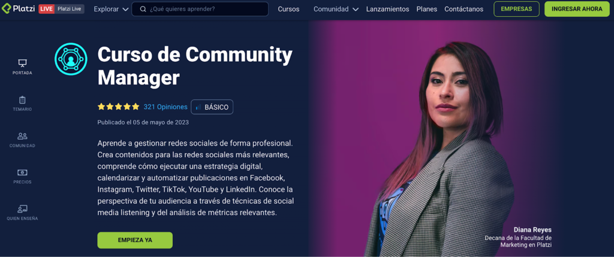The width and height of the screenshot is (614, 257).
Task: Open the 321 Opiniones link
Action: [165, 107]
